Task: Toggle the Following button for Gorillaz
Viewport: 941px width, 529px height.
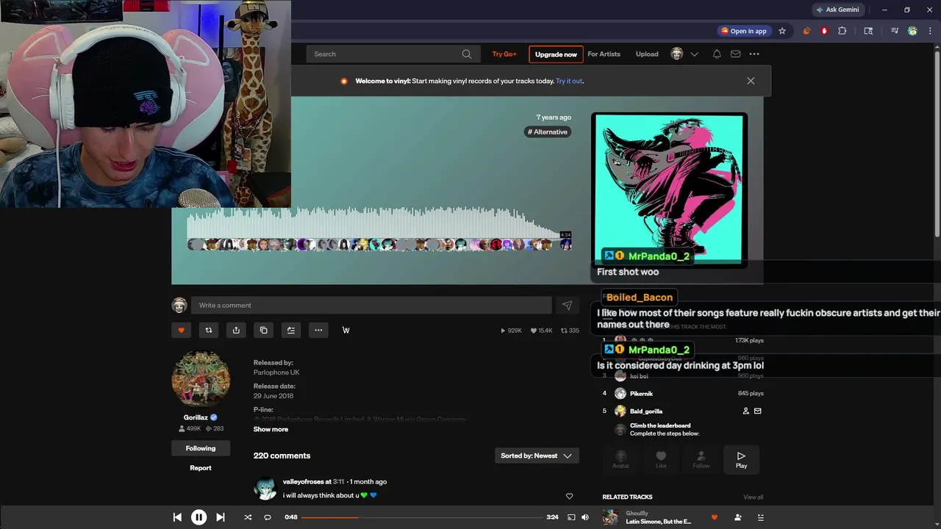Action: (x=201, y=448)
